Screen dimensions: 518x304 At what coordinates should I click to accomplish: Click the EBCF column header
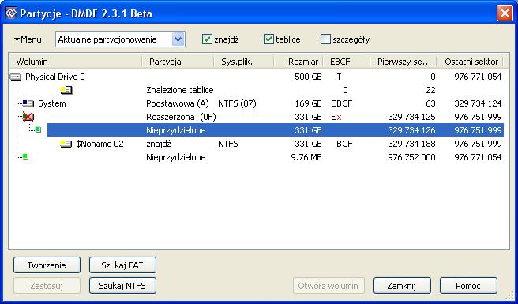345,62
